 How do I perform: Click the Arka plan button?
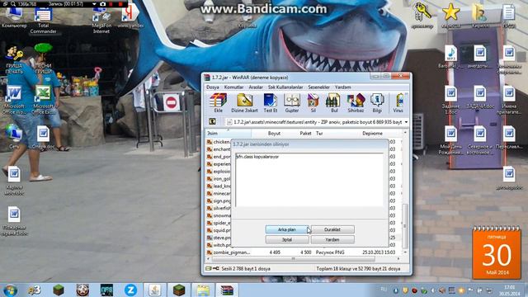(x=287, y=229)
